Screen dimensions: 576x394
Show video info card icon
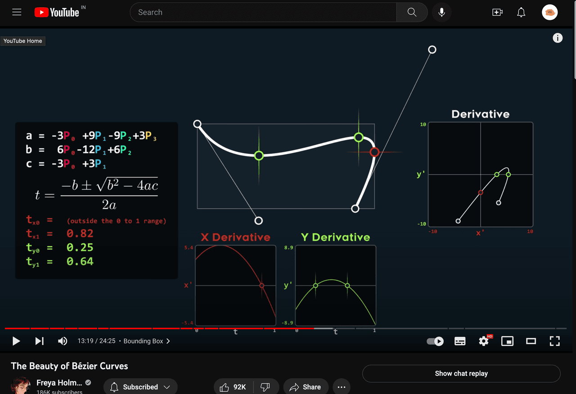[558, 38]
